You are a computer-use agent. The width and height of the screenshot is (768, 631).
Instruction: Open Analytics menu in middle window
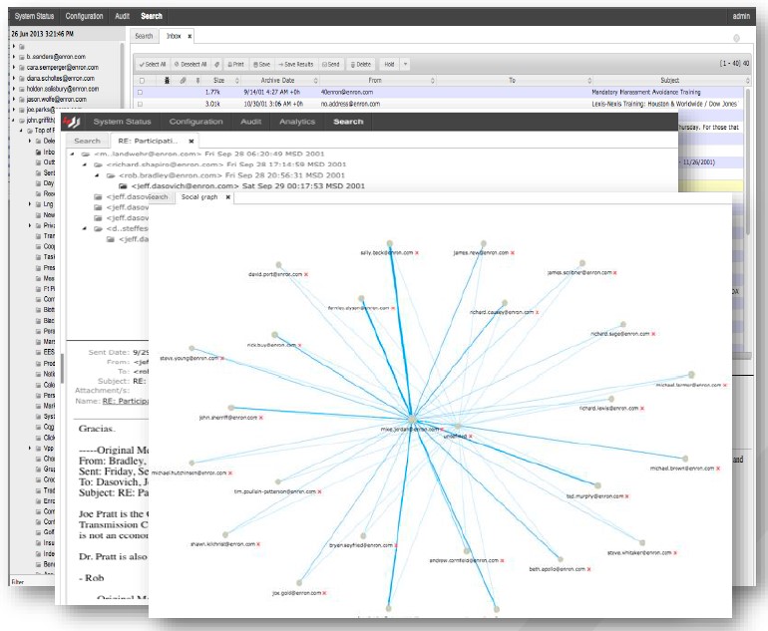click(x=297, y=122)
